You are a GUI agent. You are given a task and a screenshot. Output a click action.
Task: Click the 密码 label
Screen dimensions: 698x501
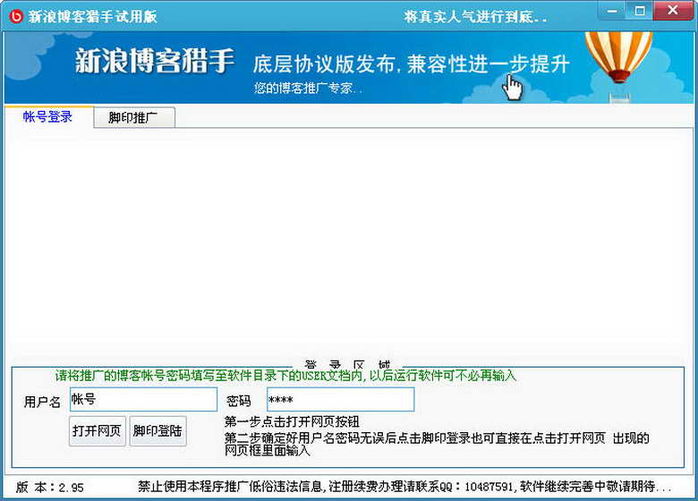click(239, 401)
